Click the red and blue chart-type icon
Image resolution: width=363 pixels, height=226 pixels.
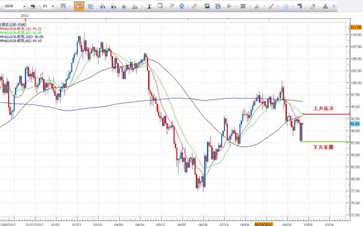pos(33,7)
